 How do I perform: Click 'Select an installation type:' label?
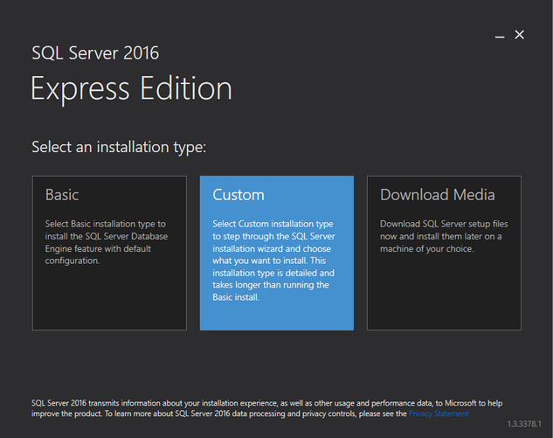point(119,147)
